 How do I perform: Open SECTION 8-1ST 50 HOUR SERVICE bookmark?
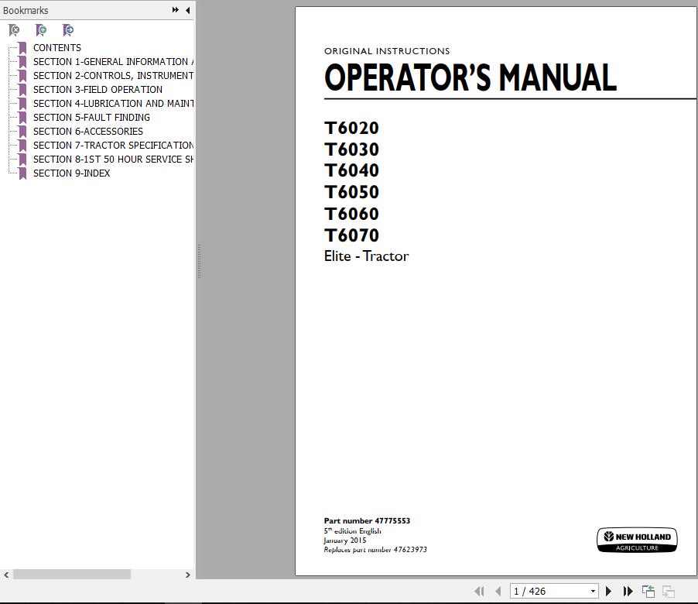pyautogui.click(x=113, y=159)
